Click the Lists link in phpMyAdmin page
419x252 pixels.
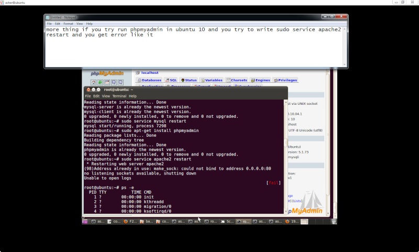297,201
